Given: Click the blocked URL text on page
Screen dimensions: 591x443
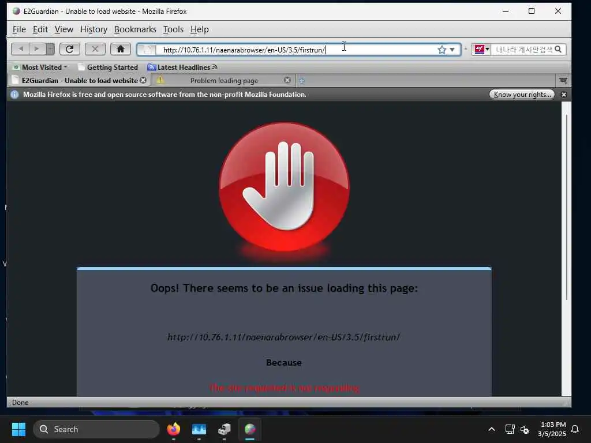Looking at the screenshot, I should point(283,337).
